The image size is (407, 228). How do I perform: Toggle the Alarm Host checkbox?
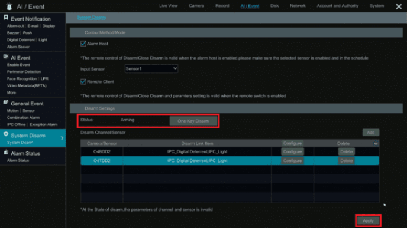[83, 44]
